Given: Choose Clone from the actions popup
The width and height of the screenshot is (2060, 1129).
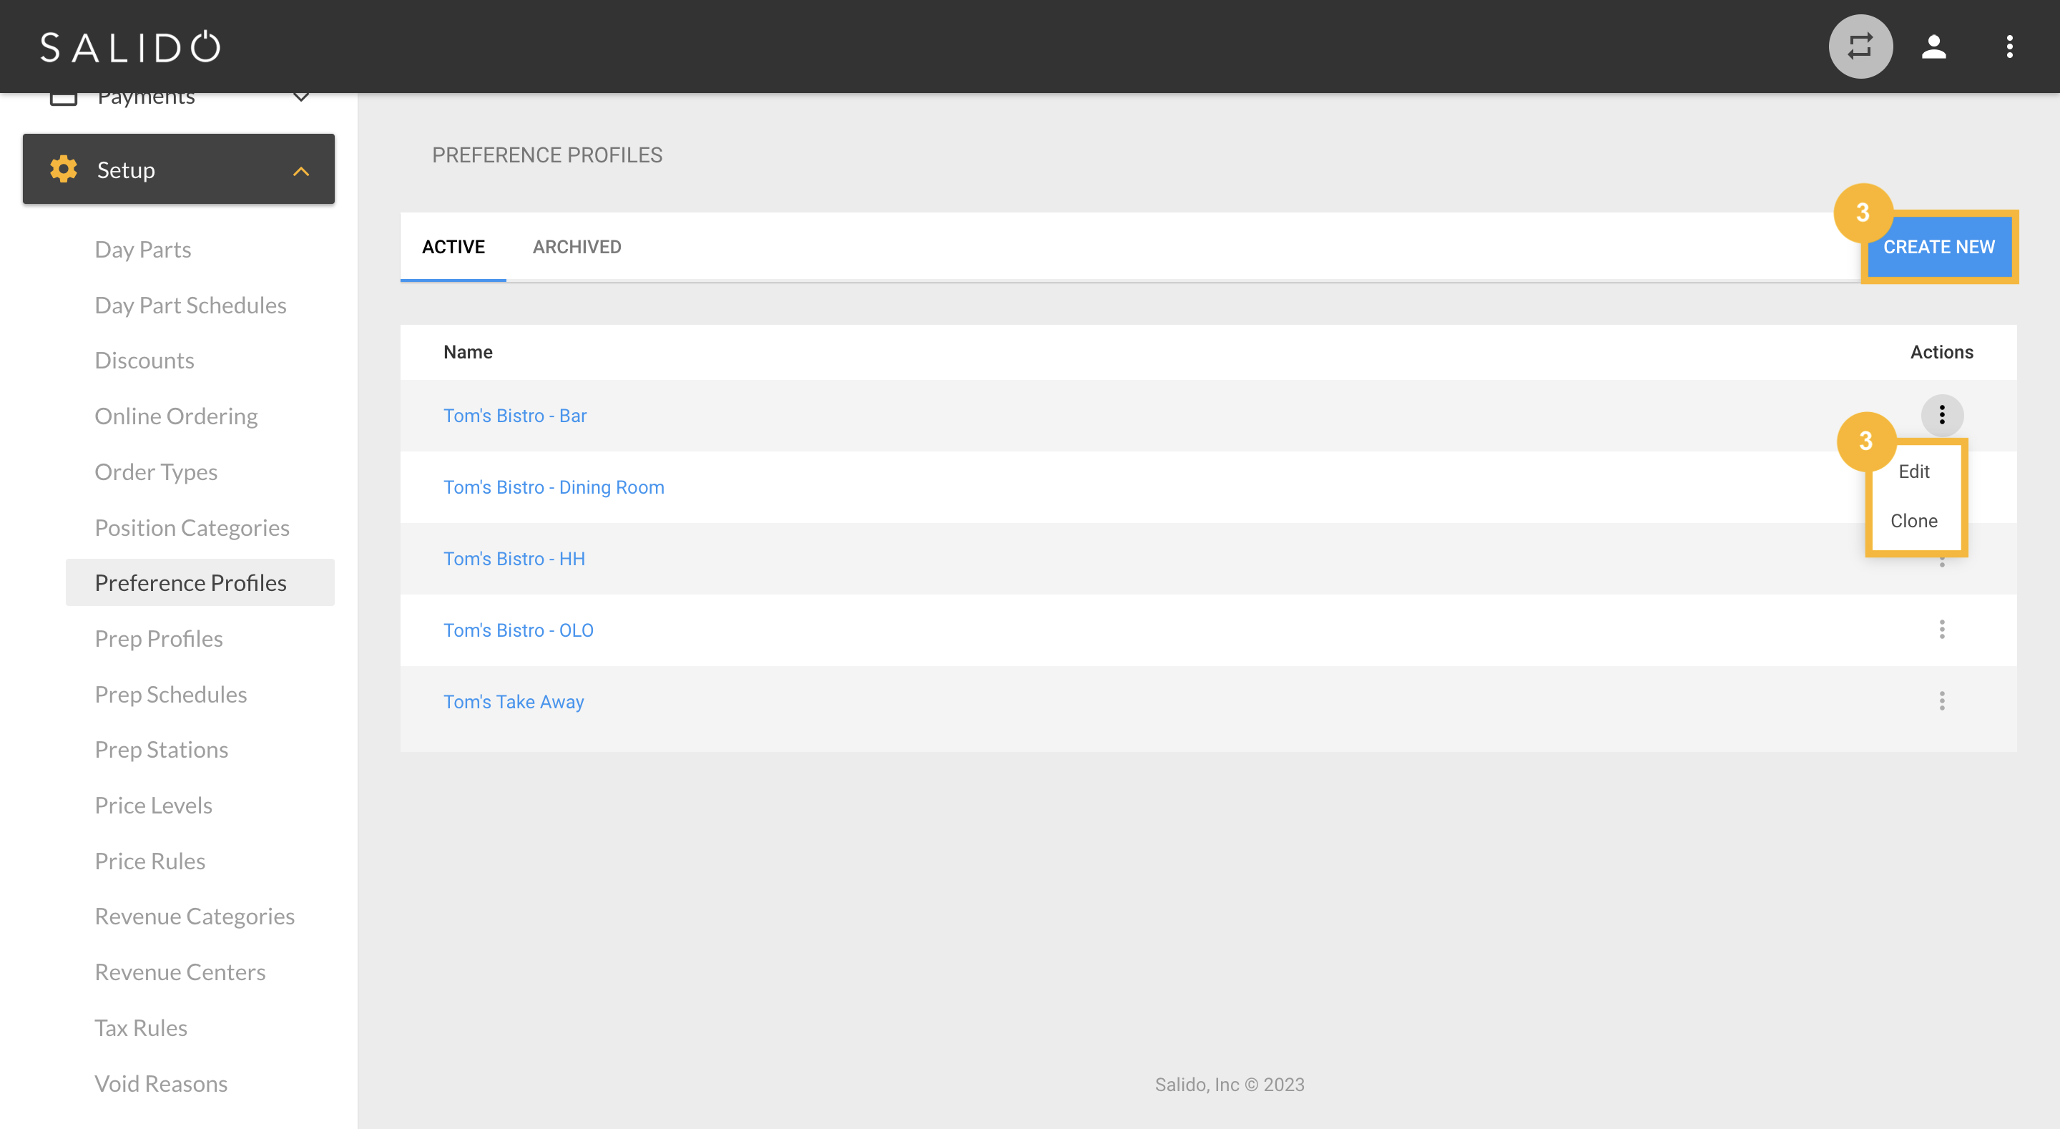Looking at the screenshot, I should [1913, 521].
